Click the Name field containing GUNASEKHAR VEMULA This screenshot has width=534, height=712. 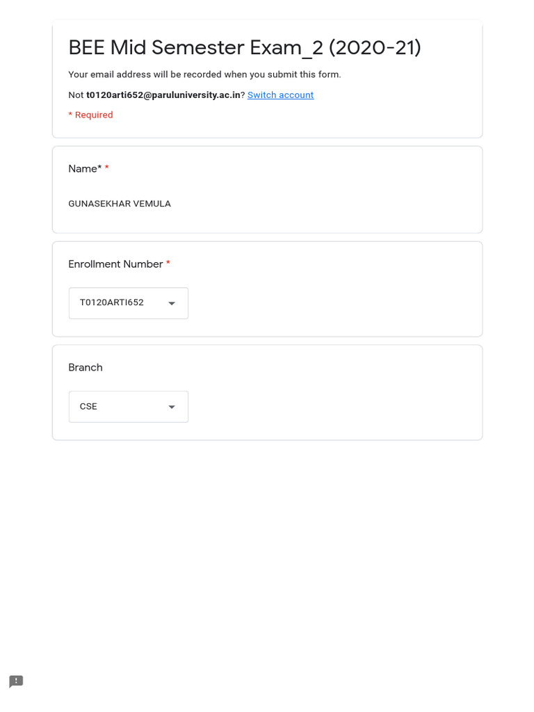click(120, 204)
